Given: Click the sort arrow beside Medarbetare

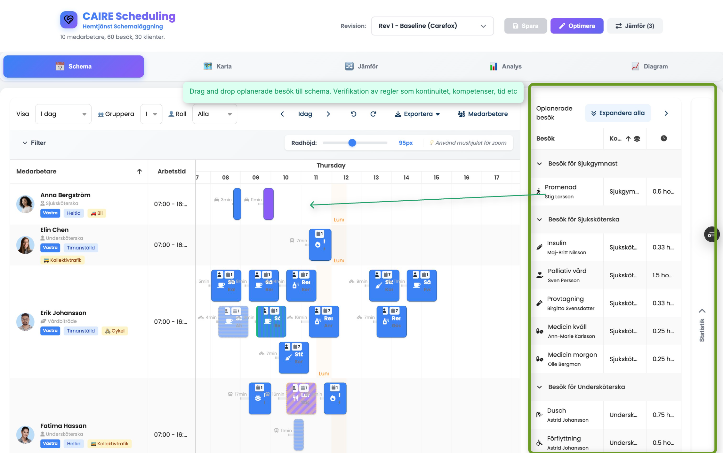Looking at the screenshot, I should (x=140, y=171).
